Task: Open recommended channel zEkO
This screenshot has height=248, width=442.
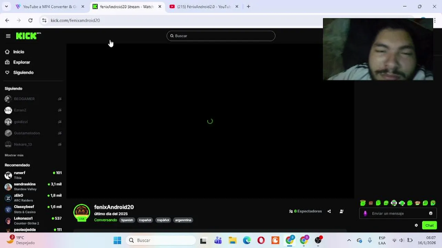Action: [33, 198]
